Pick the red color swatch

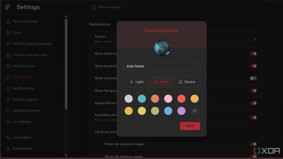coord(181,99)
